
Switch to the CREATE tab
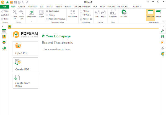coord(22,7)
